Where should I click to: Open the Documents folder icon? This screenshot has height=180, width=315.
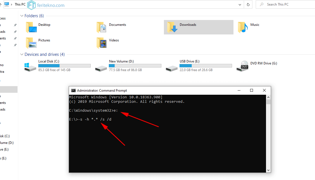pyautogui.click(x=102, y=27)
